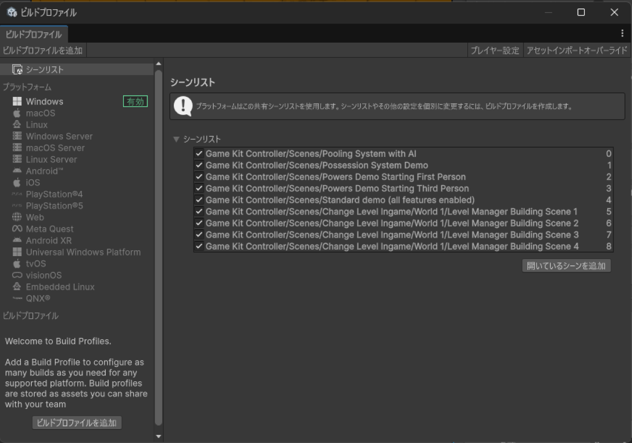Screen dimensions: 632x443
Task: Disable Level Manager Building Scene 2 checkbox
Action: tap(199, 223)
